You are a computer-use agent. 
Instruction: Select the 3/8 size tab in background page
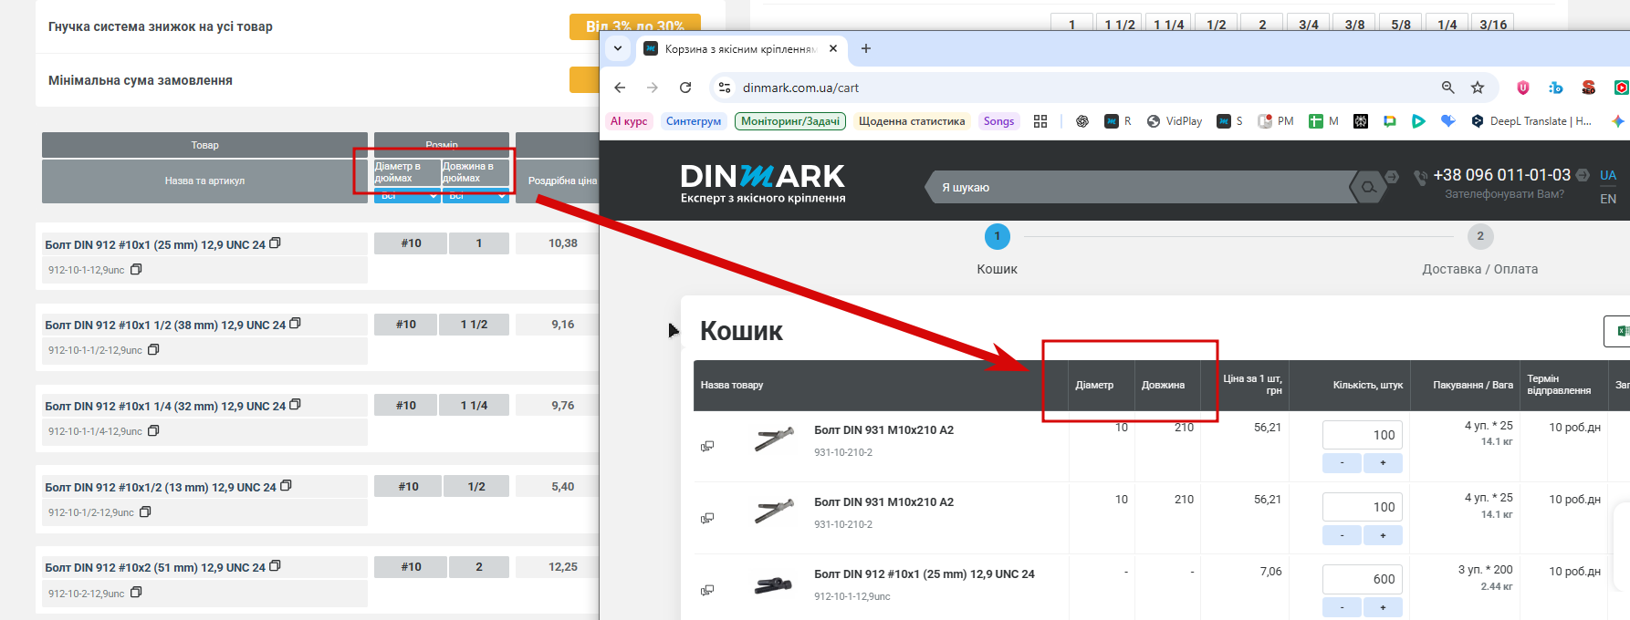[1354, 23]
